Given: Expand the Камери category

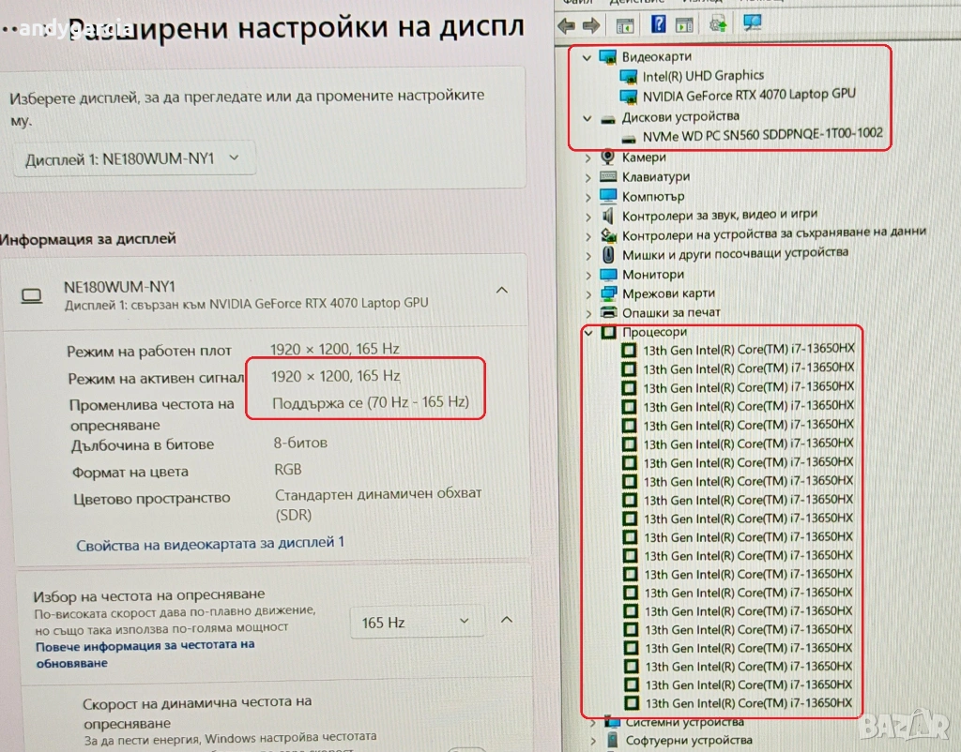Looking at the screenshot, I should click(587, 158).
